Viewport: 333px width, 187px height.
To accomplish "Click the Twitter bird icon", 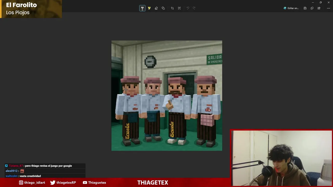I will [x=53, y=183].
